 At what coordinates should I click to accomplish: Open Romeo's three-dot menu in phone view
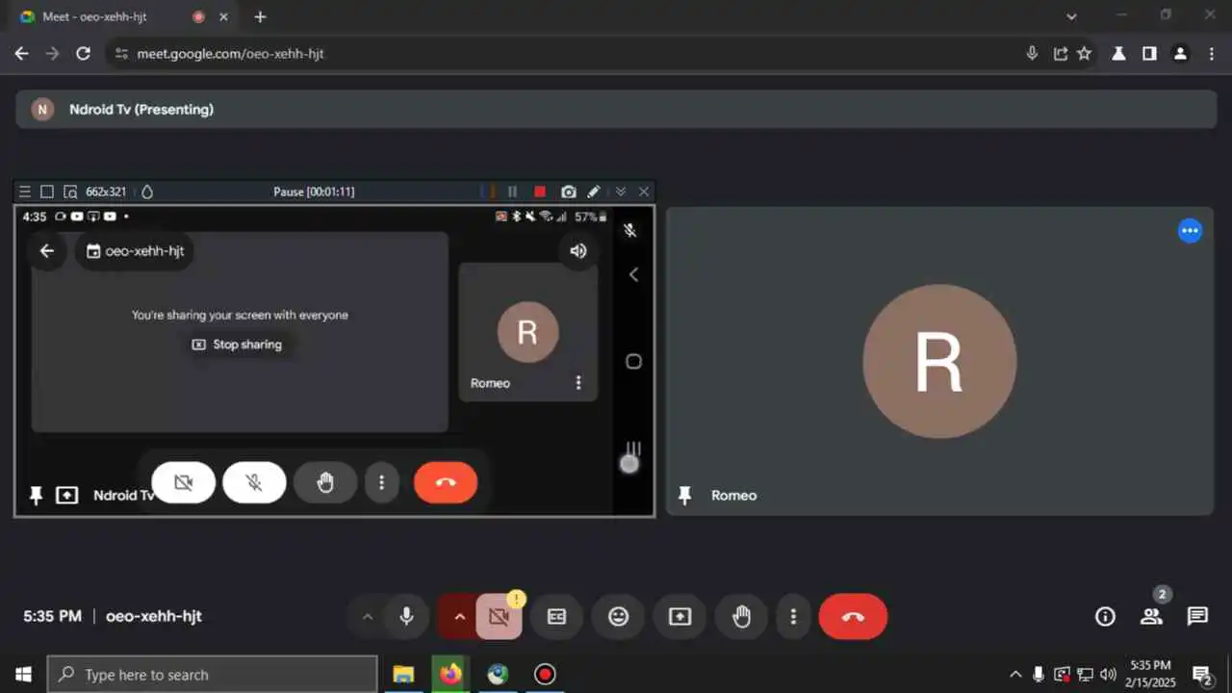(x=578, y=383)
